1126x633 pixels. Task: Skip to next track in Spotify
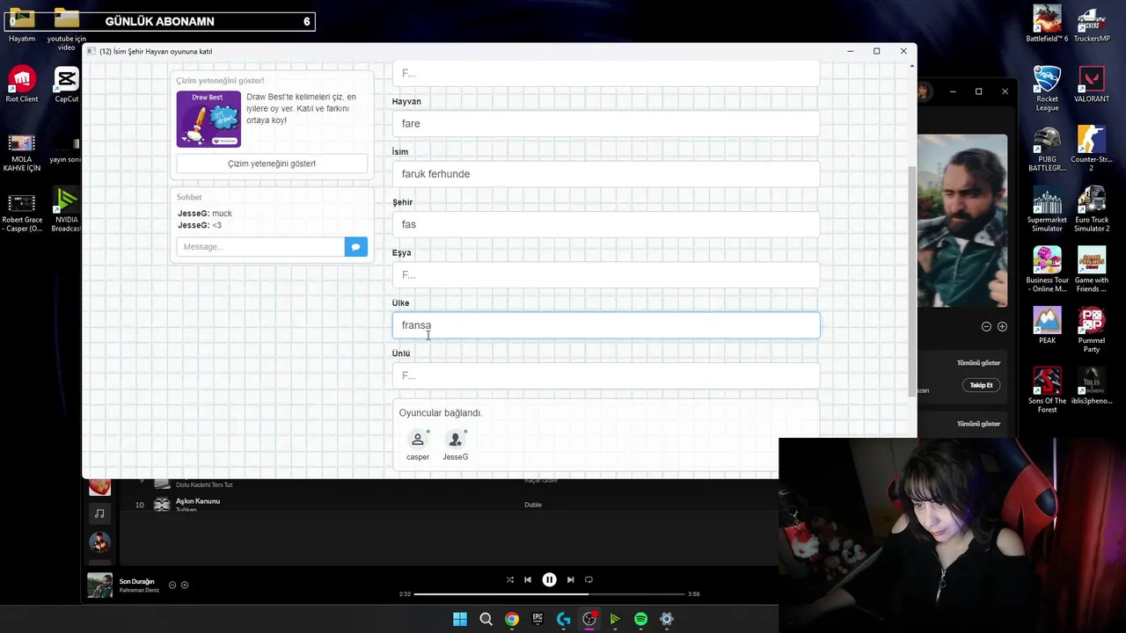pos(570,579)
